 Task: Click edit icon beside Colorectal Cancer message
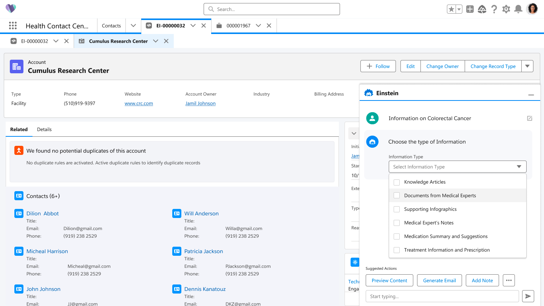(x=530, y=118)
